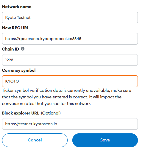The image size is (145, 151).
Task: Cancel adding the network
Action: (35, 140)
